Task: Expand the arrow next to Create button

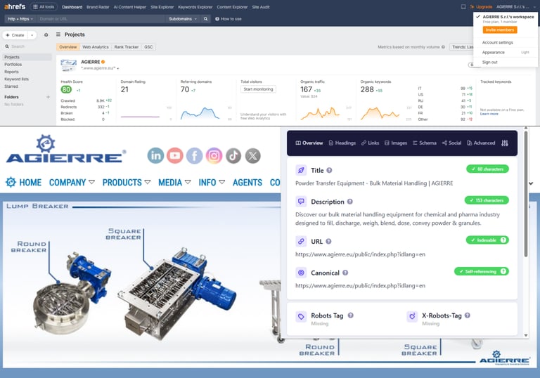Action: (x=32, y=35)
